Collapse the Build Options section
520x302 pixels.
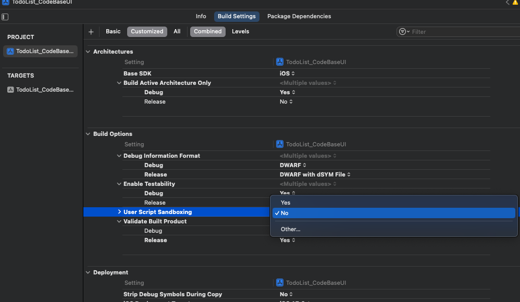point(88,134)
